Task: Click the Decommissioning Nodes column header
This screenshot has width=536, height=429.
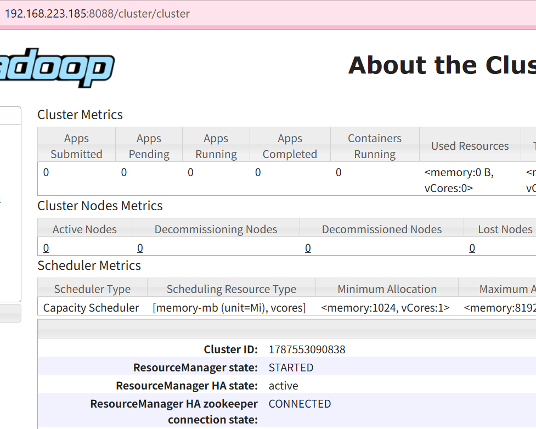Action: click(216, 229)
